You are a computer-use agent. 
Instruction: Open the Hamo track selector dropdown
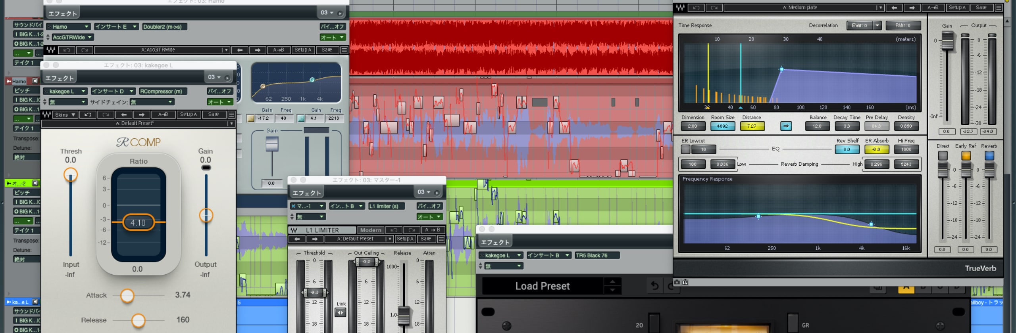68,27
